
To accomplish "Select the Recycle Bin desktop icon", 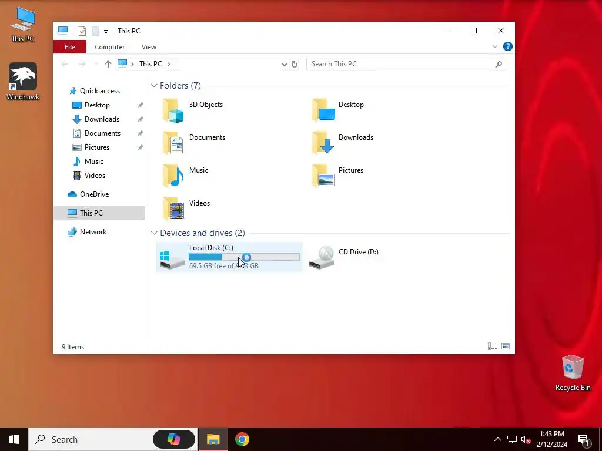I will click(x=573, y=373).
